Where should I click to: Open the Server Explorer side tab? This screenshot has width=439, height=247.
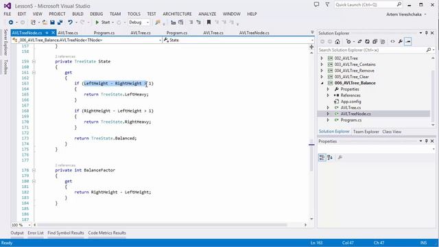[5, 42]
